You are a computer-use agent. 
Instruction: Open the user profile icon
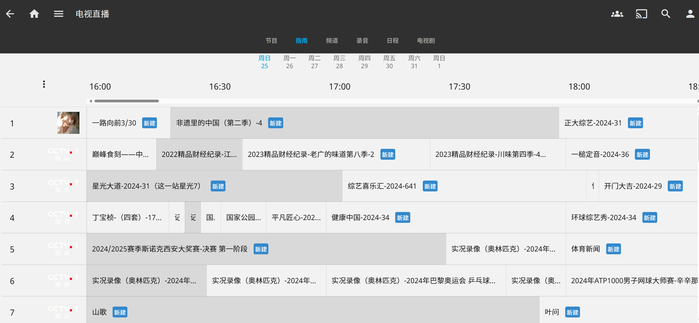pyautogui.click(x=690, y=14)
